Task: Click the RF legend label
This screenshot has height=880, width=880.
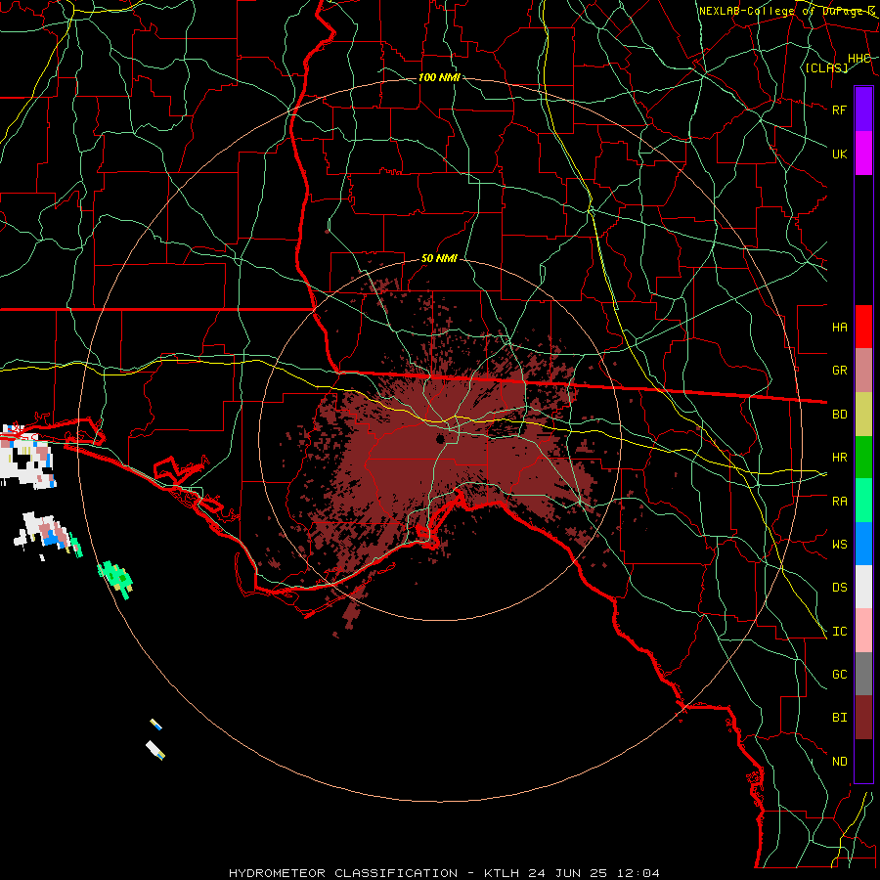Action: coord(840,110)
